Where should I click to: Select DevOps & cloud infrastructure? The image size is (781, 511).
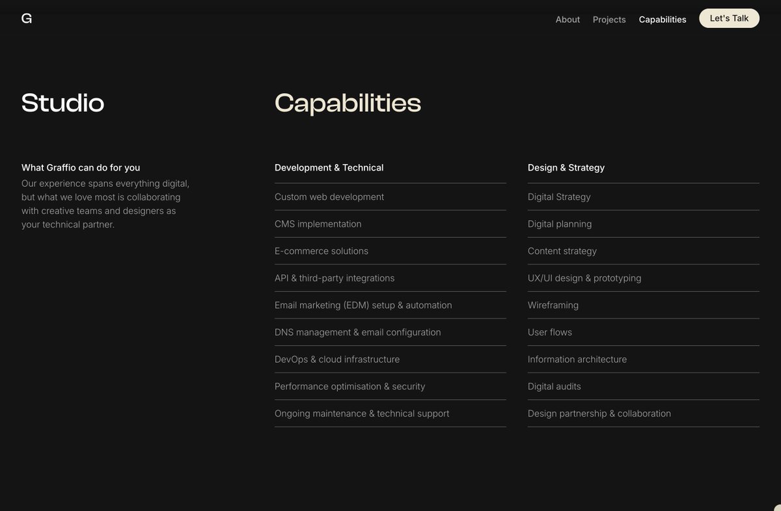tap(336, 359)
